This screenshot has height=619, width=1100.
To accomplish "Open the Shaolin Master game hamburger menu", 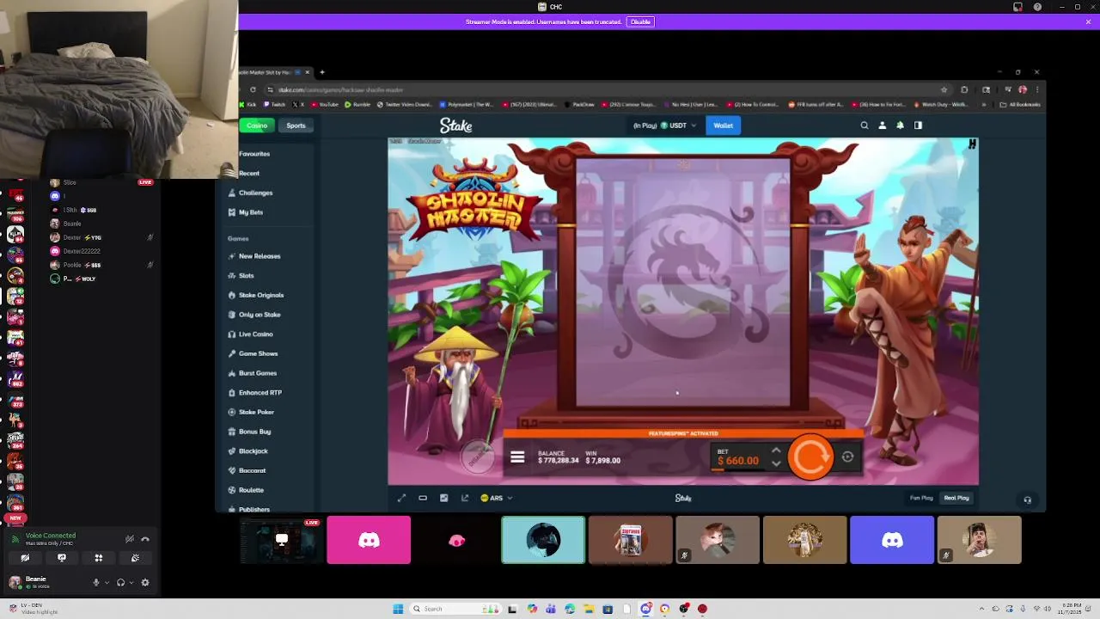I will pyautogui.click(x=517, y=457).
